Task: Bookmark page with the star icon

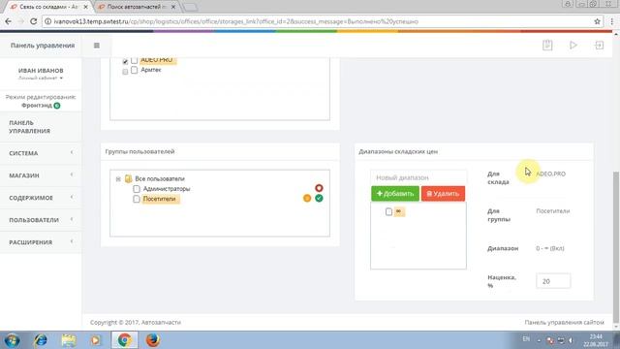Action: pyautogui.click(x=597, y=21)
